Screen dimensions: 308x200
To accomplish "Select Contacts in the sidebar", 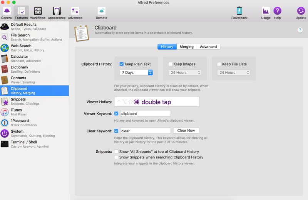I will pyautogui.click(x=34, y=80).
